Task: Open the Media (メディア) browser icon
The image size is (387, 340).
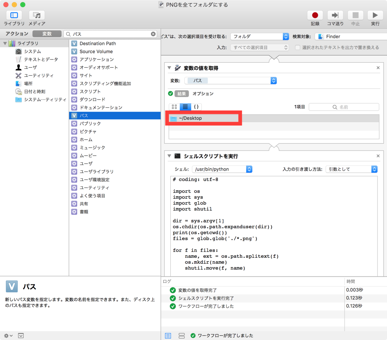Action: pyautogui.click(x=37, y=15)
